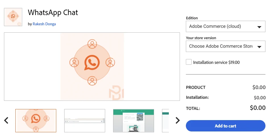Click the WhatsApp Chat extension logo icon
270x136 pixels.
[13, 17]
